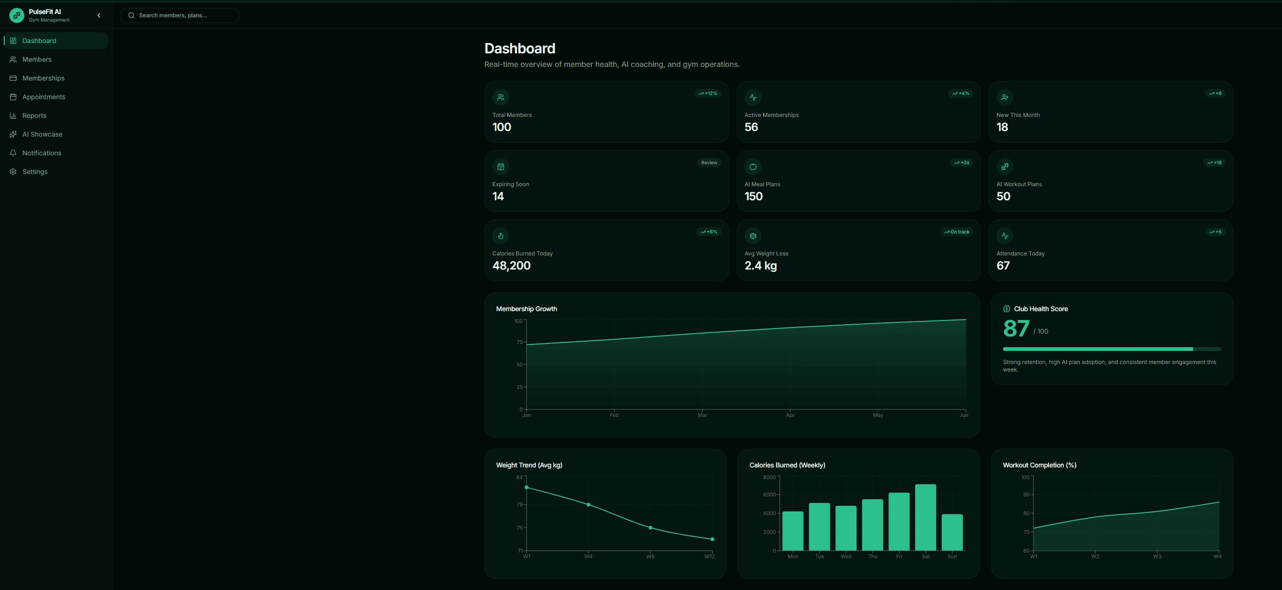Viewport: 1282px width, 590px height.
Task: Click the search members input field
Action: pyautogui.click(x=179, y=15)
